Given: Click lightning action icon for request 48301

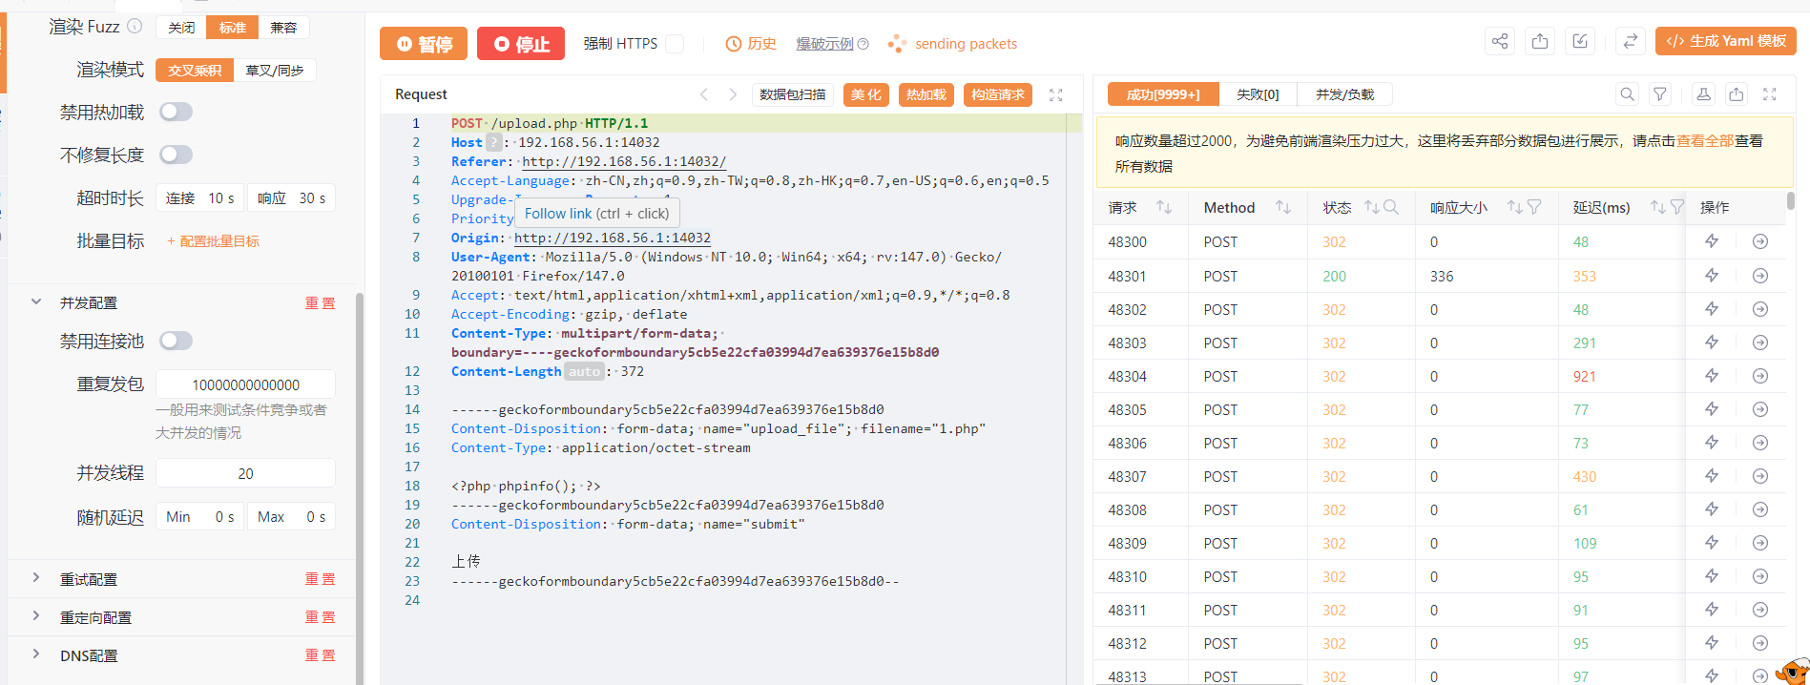Looking at the screenshot, I should point(1712,276).
